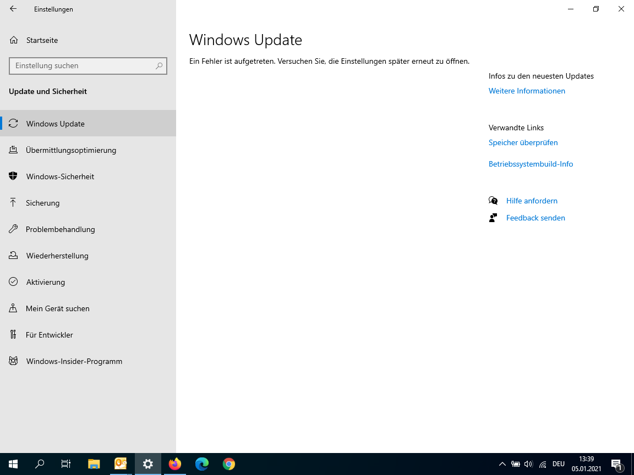Click the Übermittlungsoptimierung icon
The height and width of the screenshot is (475, 634).
coord(13,150)
